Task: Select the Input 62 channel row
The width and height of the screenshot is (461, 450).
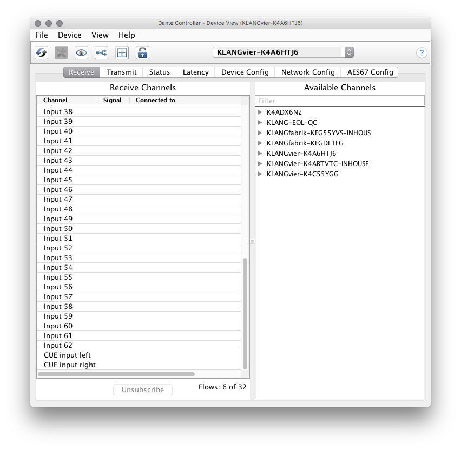Action: pyautogui.click(x=139, y=346)
